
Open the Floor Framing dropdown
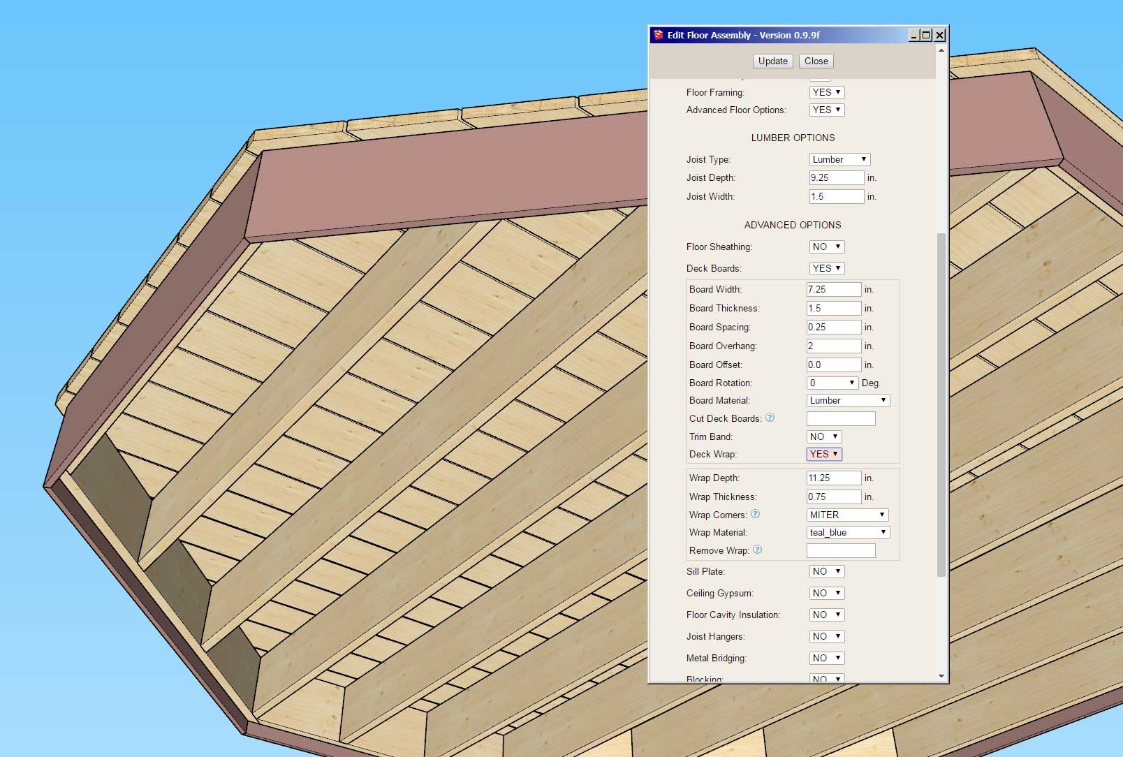point(827,92)
